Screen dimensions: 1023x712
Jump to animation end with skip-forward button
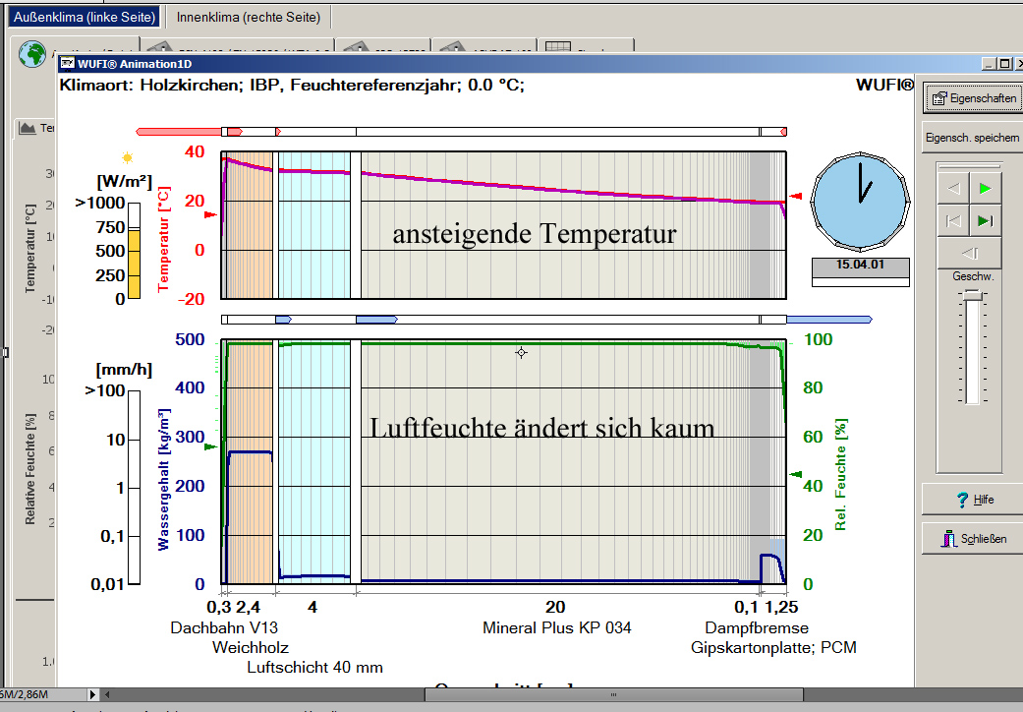985,220
